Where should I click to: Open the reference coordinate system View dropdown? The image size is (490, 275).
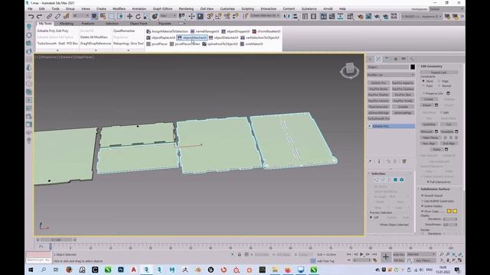[168, 16]
